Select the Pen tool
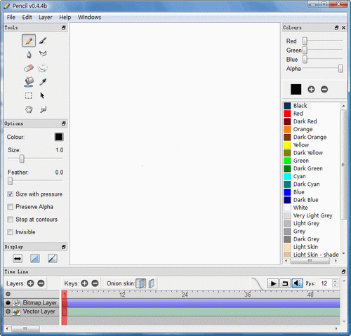 [x=29, y=55]
